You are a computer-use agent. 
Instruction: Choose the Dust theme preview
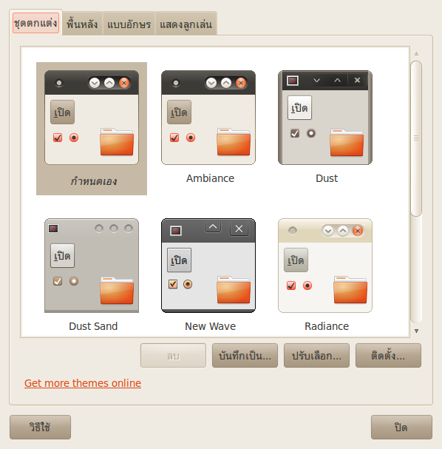[325, 118]
